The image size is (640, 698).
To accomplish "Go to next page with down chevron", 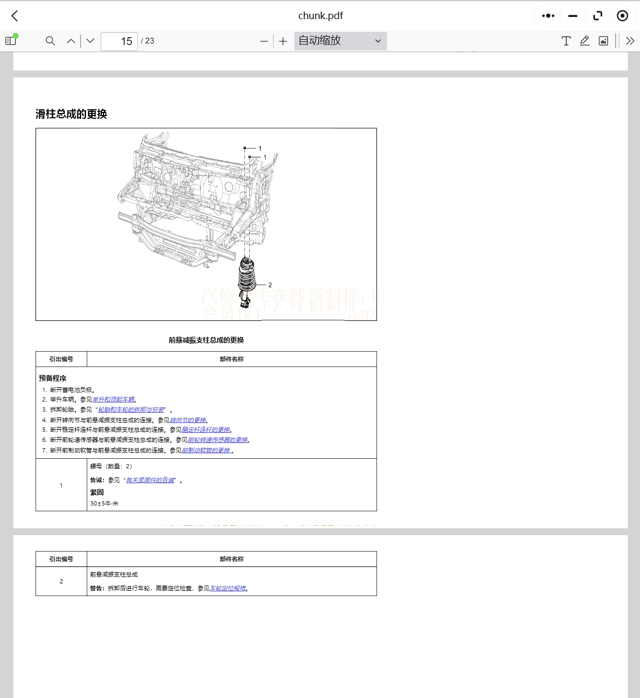I will point(90,41).
